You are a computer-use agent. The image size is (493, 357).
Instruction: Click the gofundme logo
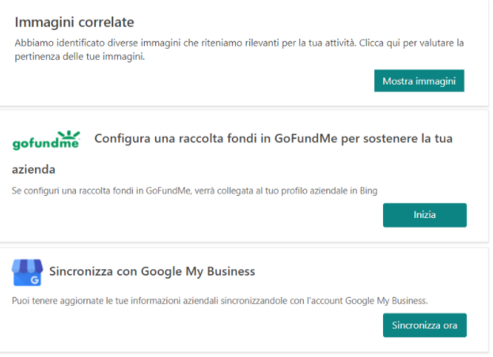tap(46, 141)
